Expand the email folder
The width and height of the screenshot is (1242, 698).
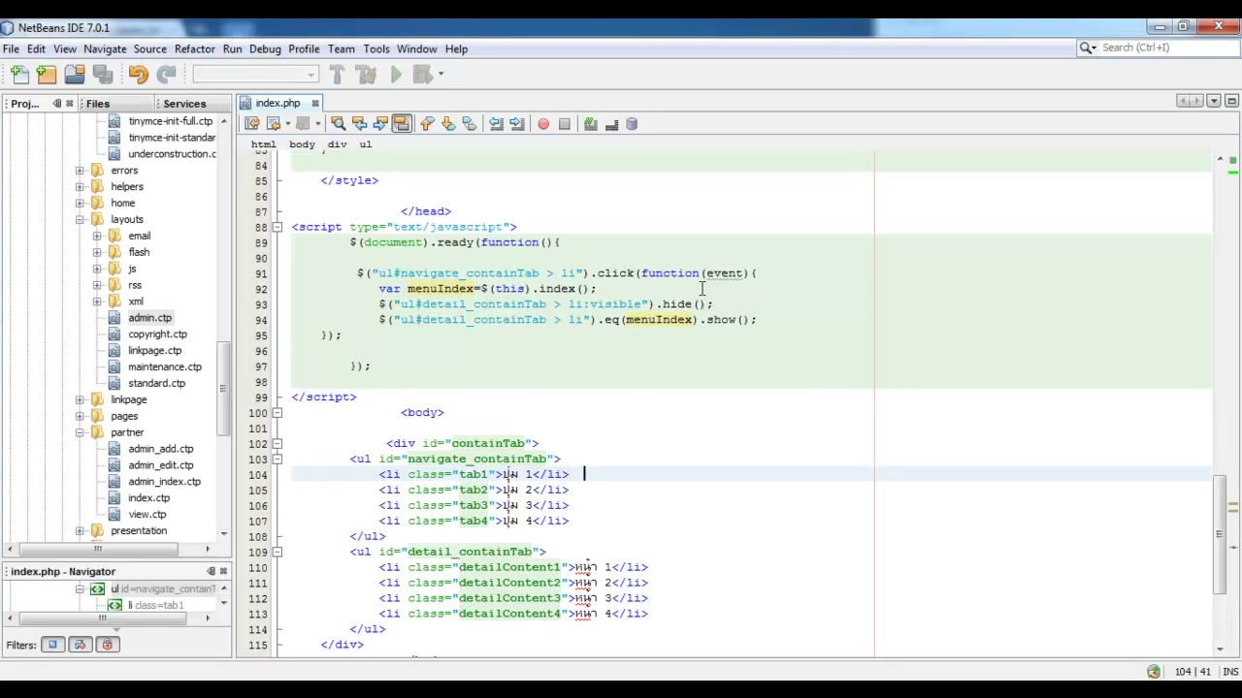pyautogui.click(x=97, y=236)
